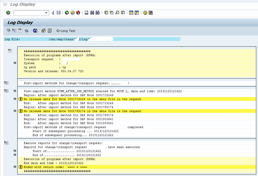258x176 pixels.
Task: Select the No release data for Note 0001715249 warning
Action: [137, 99]
